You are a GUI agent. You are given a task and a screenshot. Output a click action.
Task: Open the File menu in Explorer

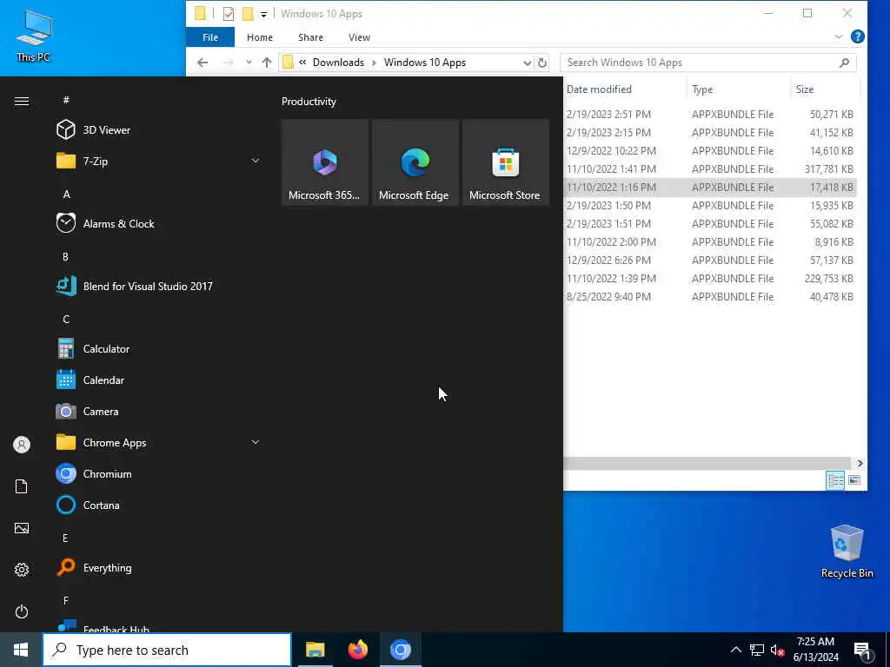pyautogui.click(x=210, y=37)
